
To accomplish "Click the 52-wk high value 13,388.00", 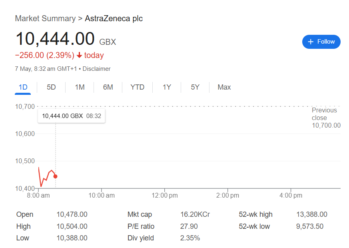I will (x=311, y=214).
